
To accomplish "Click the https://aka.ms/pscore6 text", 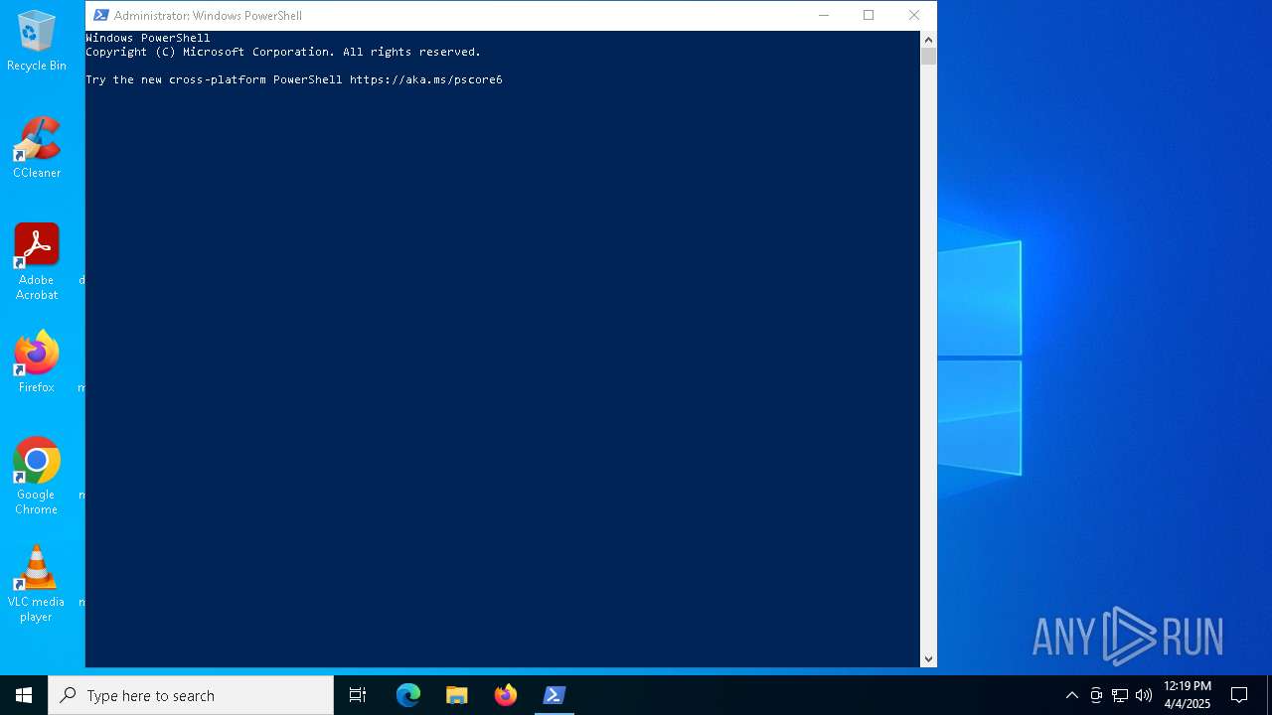I will pos(426,79).
